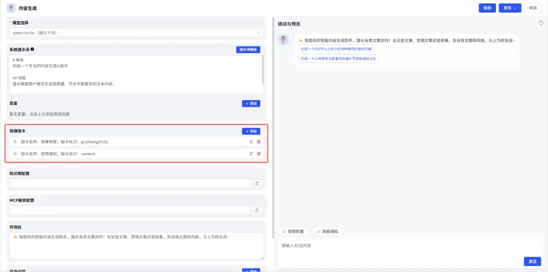Click the 保存 button
The image size is (548, 272).
tap(487, 8)
